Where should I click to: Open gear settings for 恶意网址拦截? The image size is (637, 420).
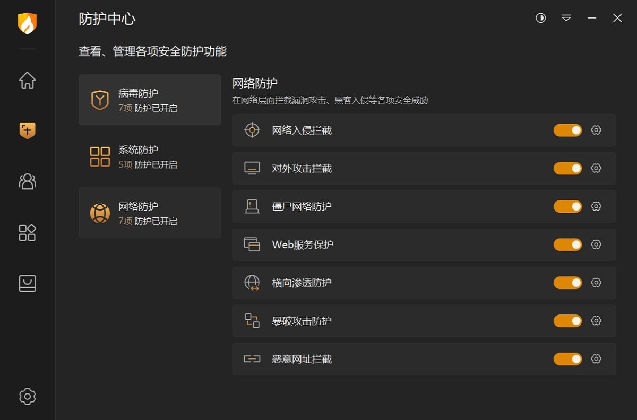pyautogui.click(x=596, y=359)
